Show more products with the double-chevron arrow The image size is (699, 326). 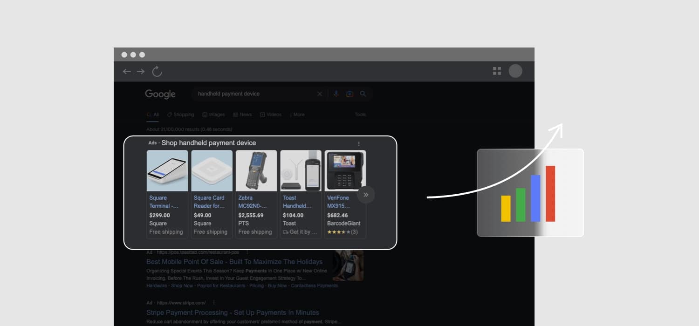[366, 195]
